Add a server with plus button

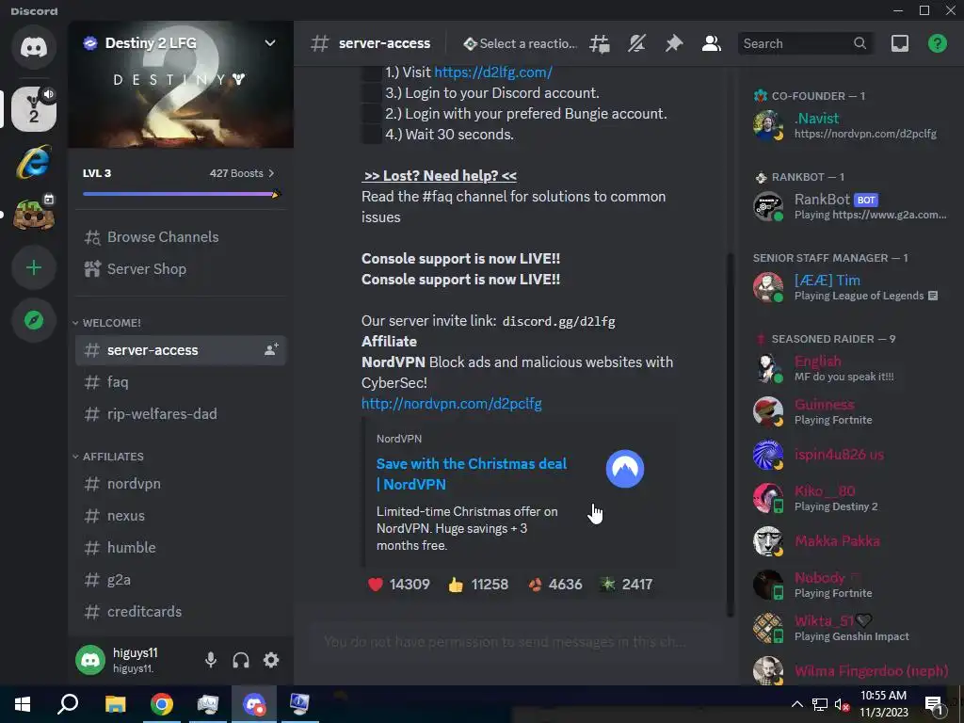pyautogui.click(x=34, y=267)
